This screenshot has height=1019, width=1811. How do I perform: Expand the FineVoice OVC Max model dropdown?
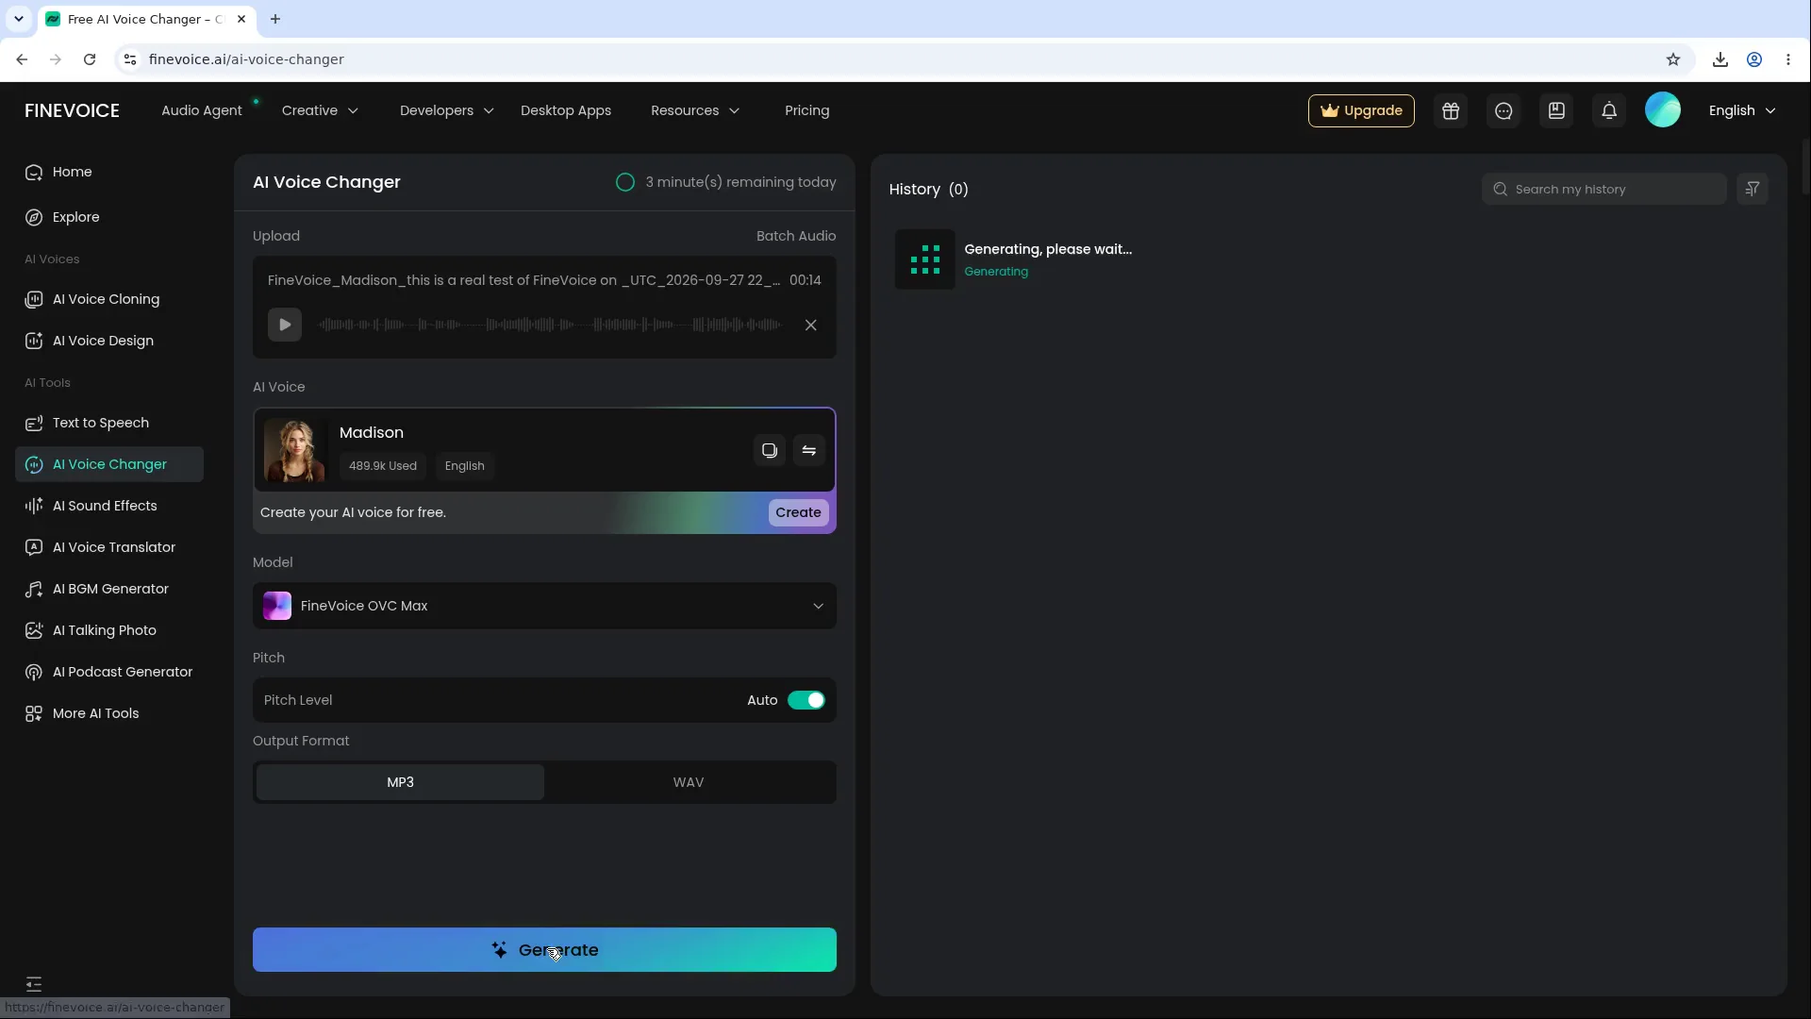point(544,606)
